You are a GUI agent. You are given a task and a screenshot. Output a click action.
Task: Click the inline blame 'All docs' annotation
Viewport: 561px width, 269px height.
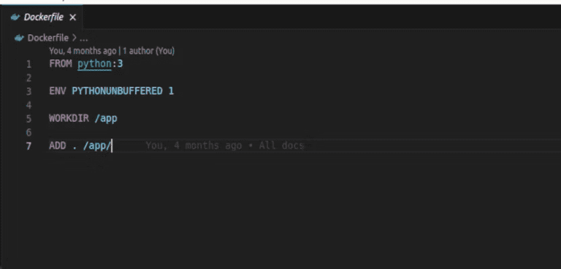(281, 146)
